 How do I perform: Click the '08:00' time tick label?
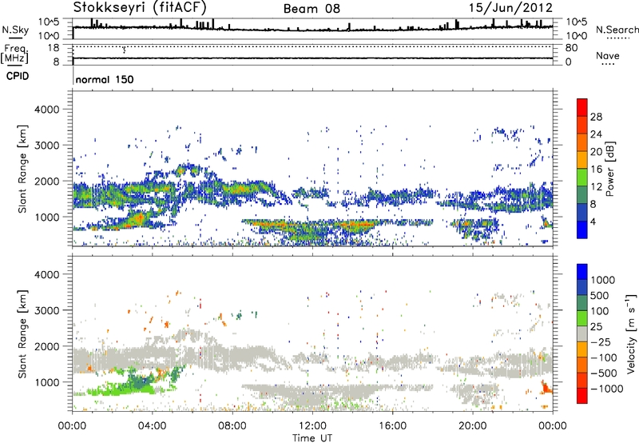click(232, 426)
